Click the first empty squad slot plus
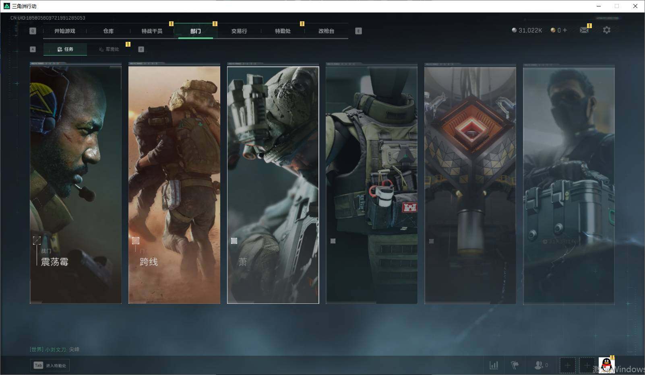Image resolution: width=645 pixels, height=375 pixels. click(567, 365)
